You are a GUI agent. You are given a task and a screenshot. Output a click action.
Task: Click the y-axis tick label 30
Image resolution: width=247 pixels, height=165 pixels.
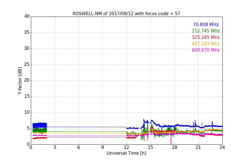[27, 48]
